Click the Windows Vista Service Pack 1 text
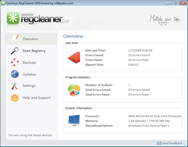Viewport: 188px width, 147px height. tap(149, 126)
